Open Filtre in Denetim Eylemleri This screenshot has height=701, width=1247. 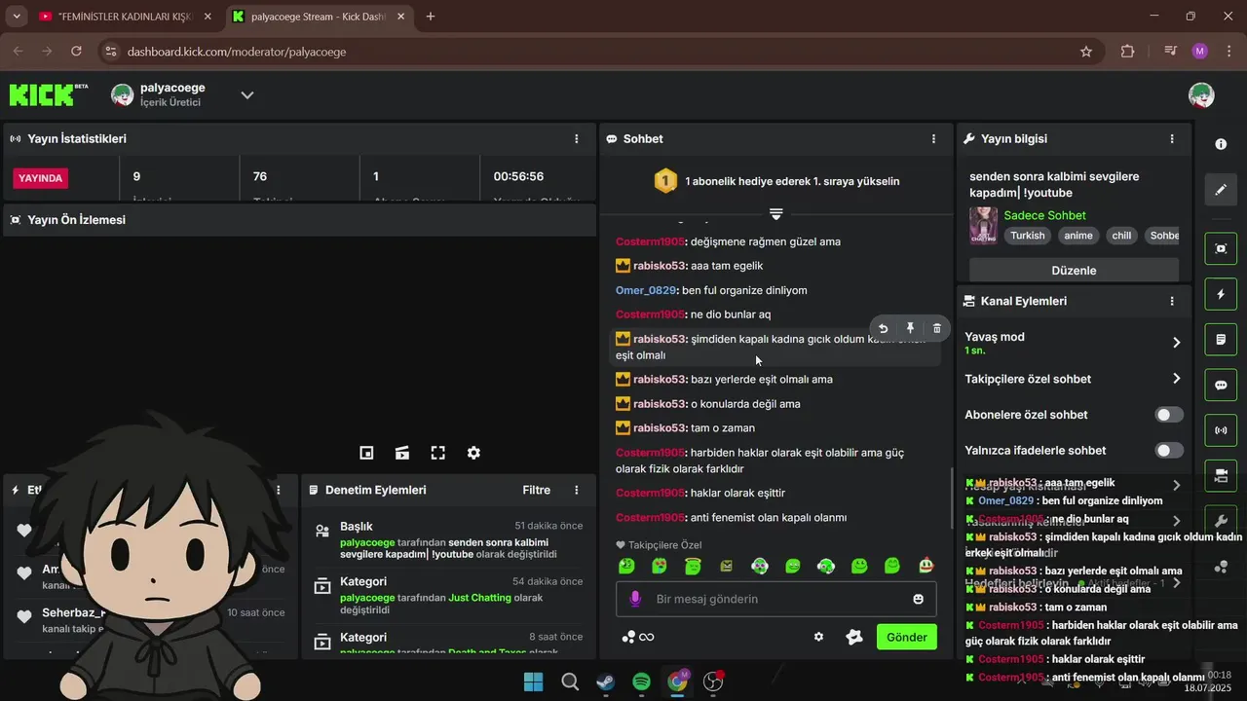[x=536, y=490]
